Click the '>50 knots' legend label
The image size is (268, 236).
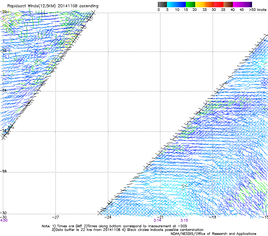point(257,10)
